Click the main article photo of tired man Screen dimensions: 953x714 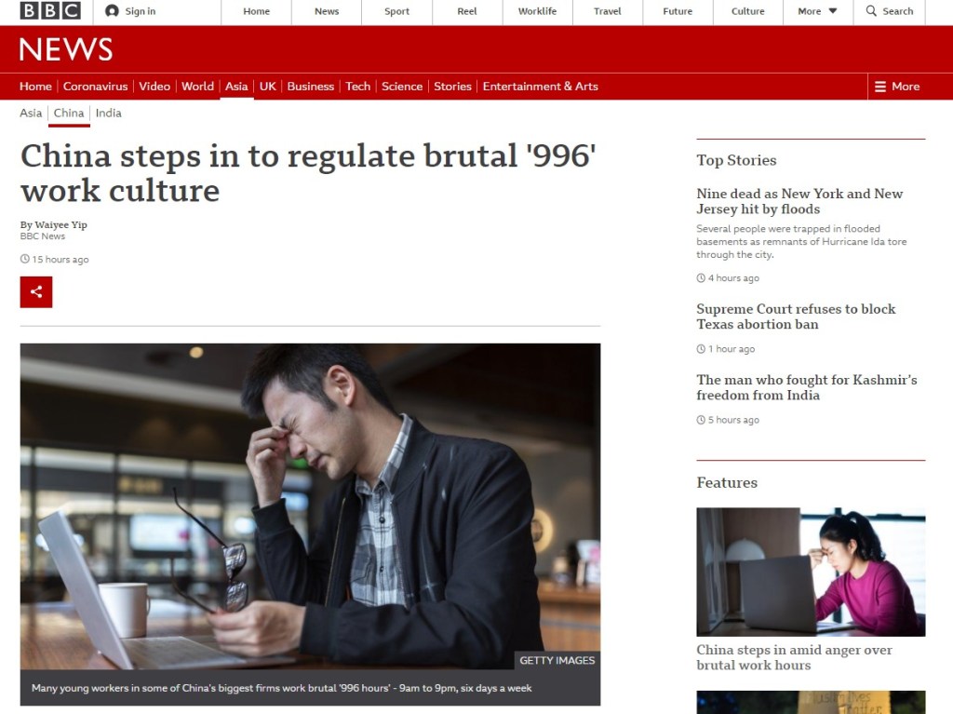310,506
